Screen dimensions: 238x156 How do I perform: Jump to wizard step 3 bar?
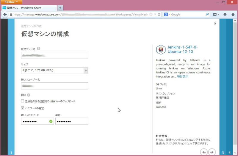[223, 87]
